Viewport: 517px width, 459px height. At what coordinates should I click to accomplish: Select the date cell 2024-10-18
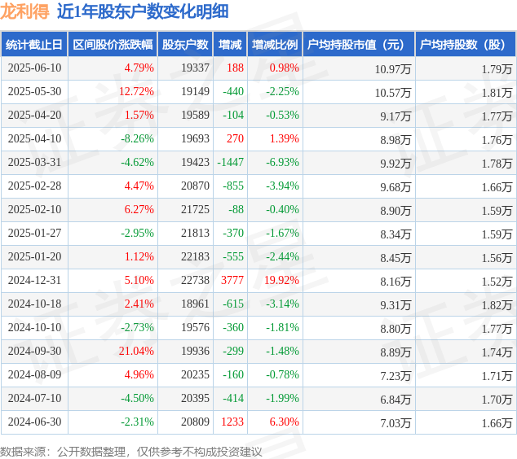(x=34, y=304)
